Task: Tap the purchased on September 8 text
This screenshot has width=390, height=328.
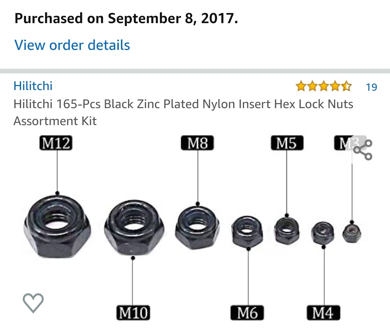Action: tap(126, 18)
